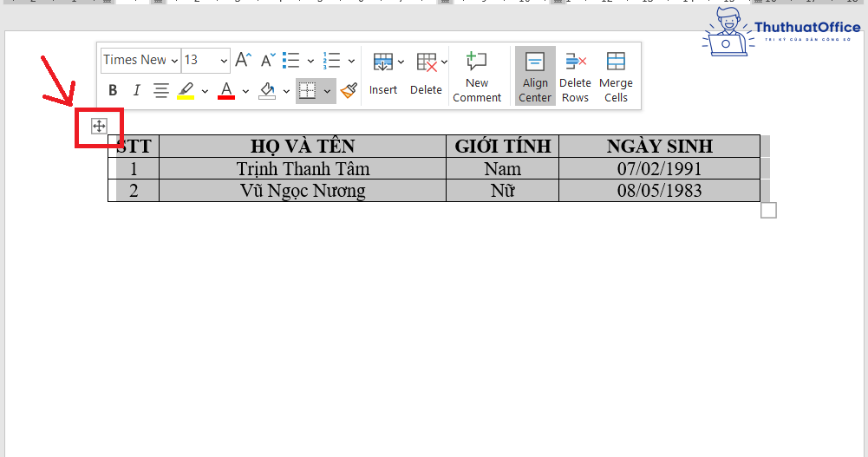Open numbering library dropdown arrow
Image resolution: width=868 pixels, height=457 pixels.
(351, 61)
